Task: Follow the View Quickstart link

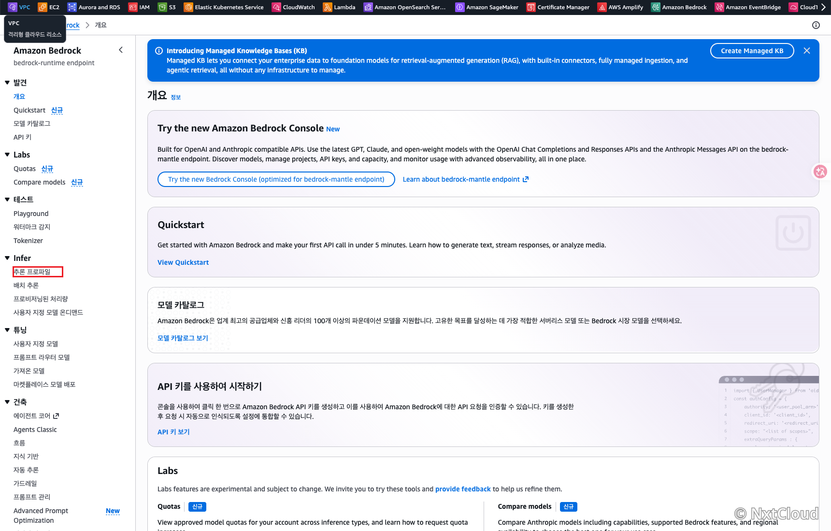Action: pyautogui.click(x=183, y=262)
